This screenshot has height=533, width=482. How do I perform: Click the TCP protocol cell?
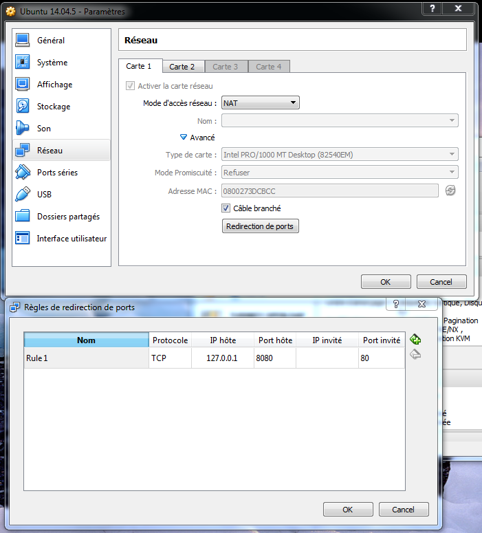pos(171,358)
